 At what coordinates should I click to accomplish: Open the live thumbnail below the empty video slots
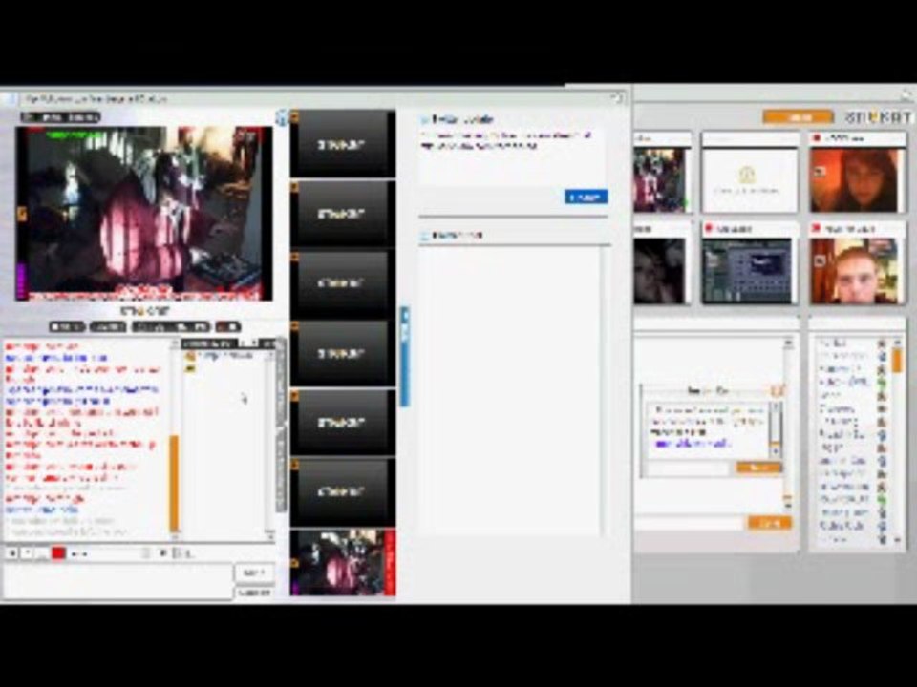343,562
